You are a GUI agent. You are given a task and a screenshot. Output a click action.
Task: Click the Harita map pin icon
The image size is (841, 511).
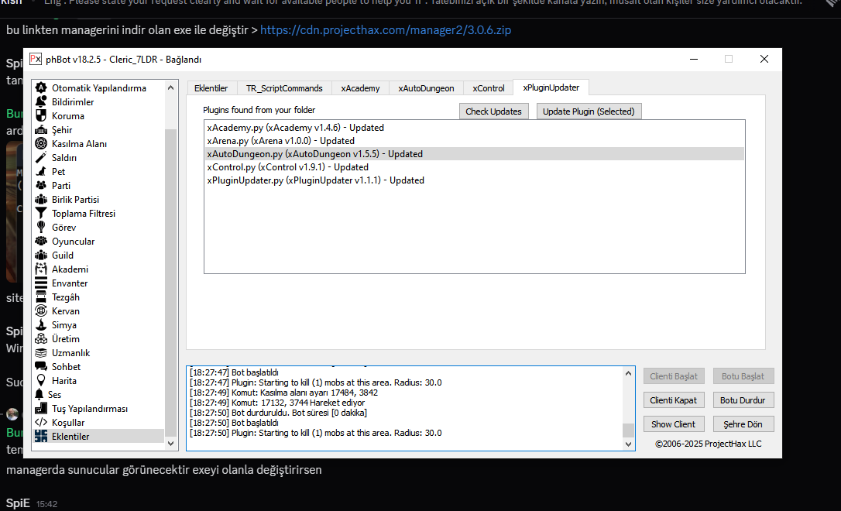[41, 381]
